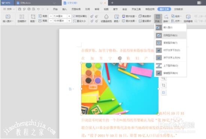Click the rotation handle above the picture

tap(120, 58)
